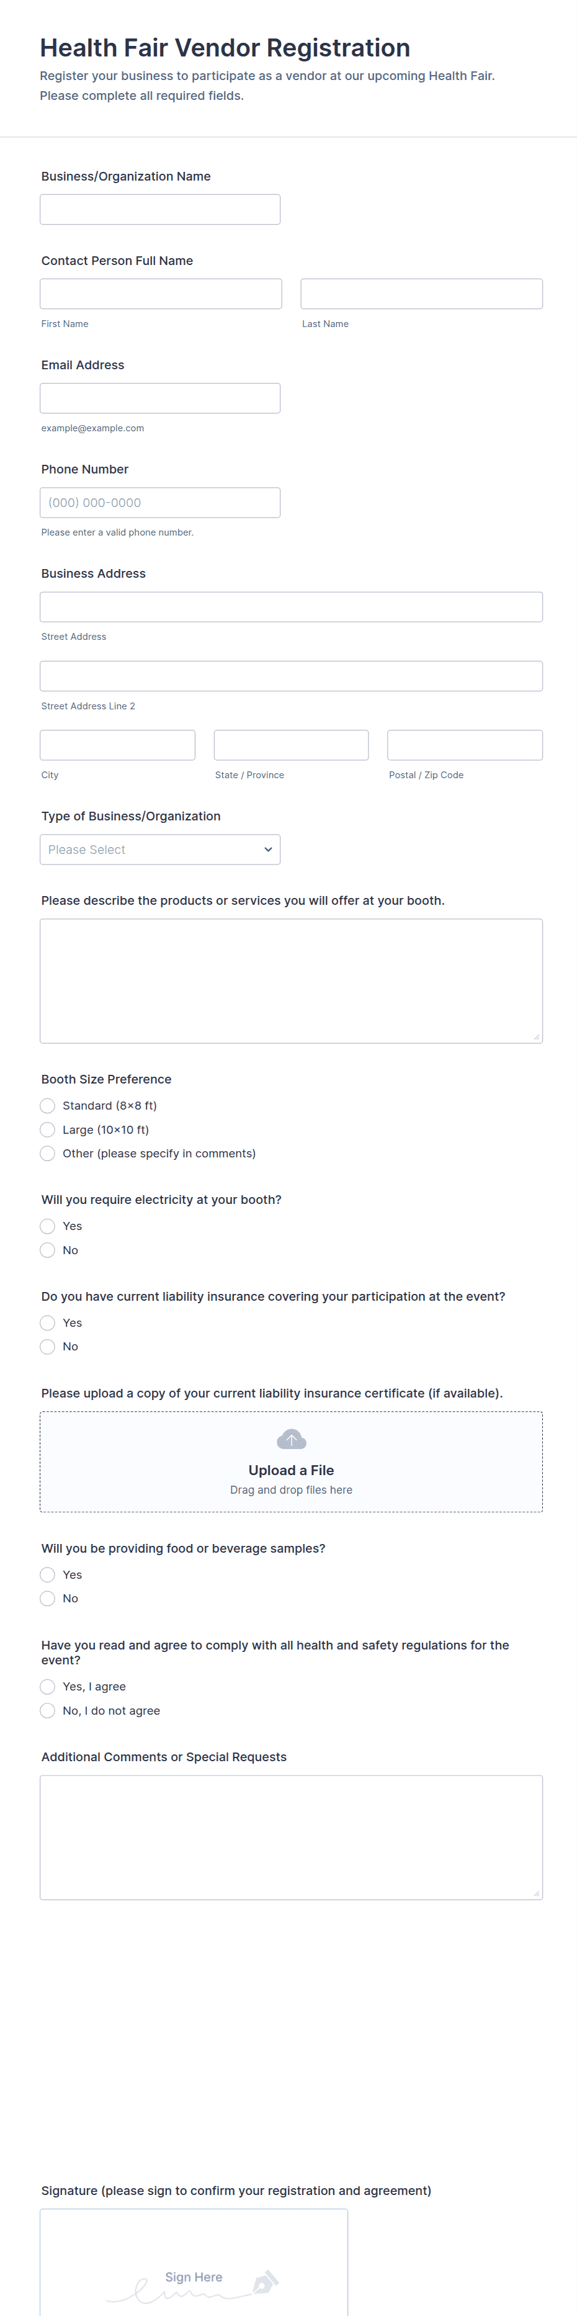Click the Sign Here signature area
577x2316 pixels.
click(x=193, y=2266)
